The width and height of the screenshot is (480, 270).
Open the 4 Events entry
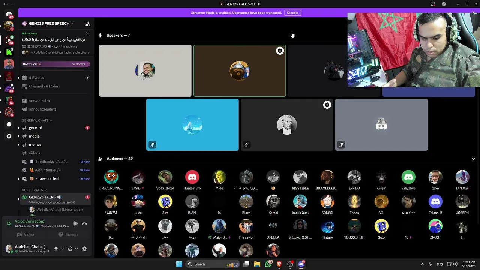[55, 78]
